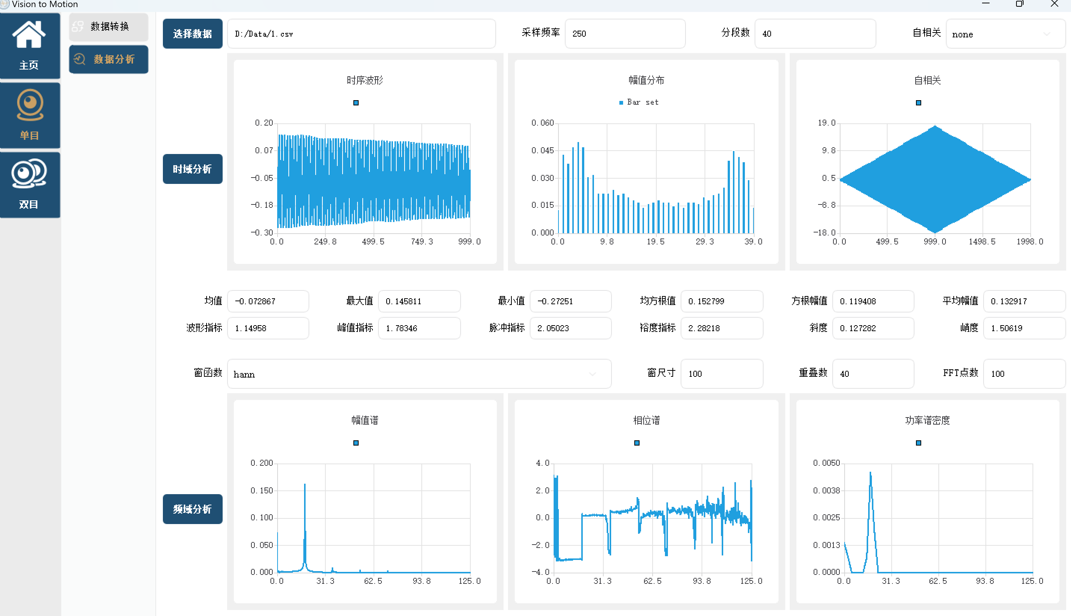Run frequency-domain analysis (频域分析) button
This screenshot has height=616, width=1071.
pyautogui.click(x=192, y=509)
